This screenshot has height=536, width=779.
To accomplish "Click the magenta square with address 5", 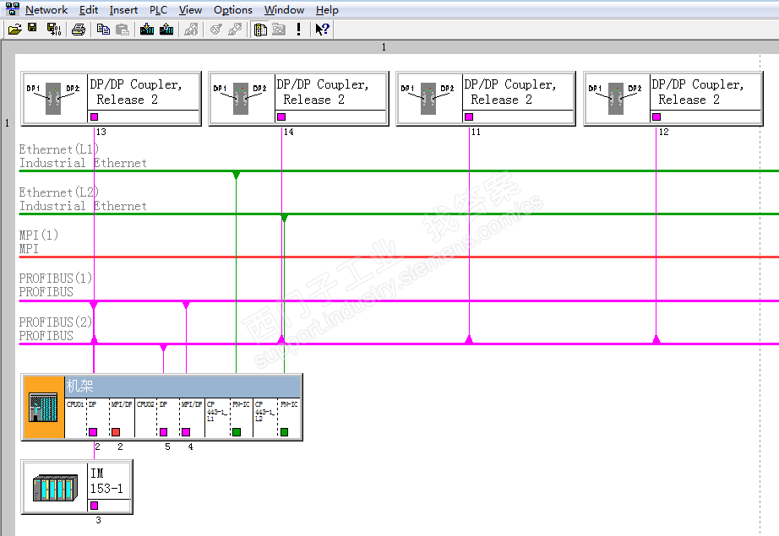I will (x=163, y=432).
